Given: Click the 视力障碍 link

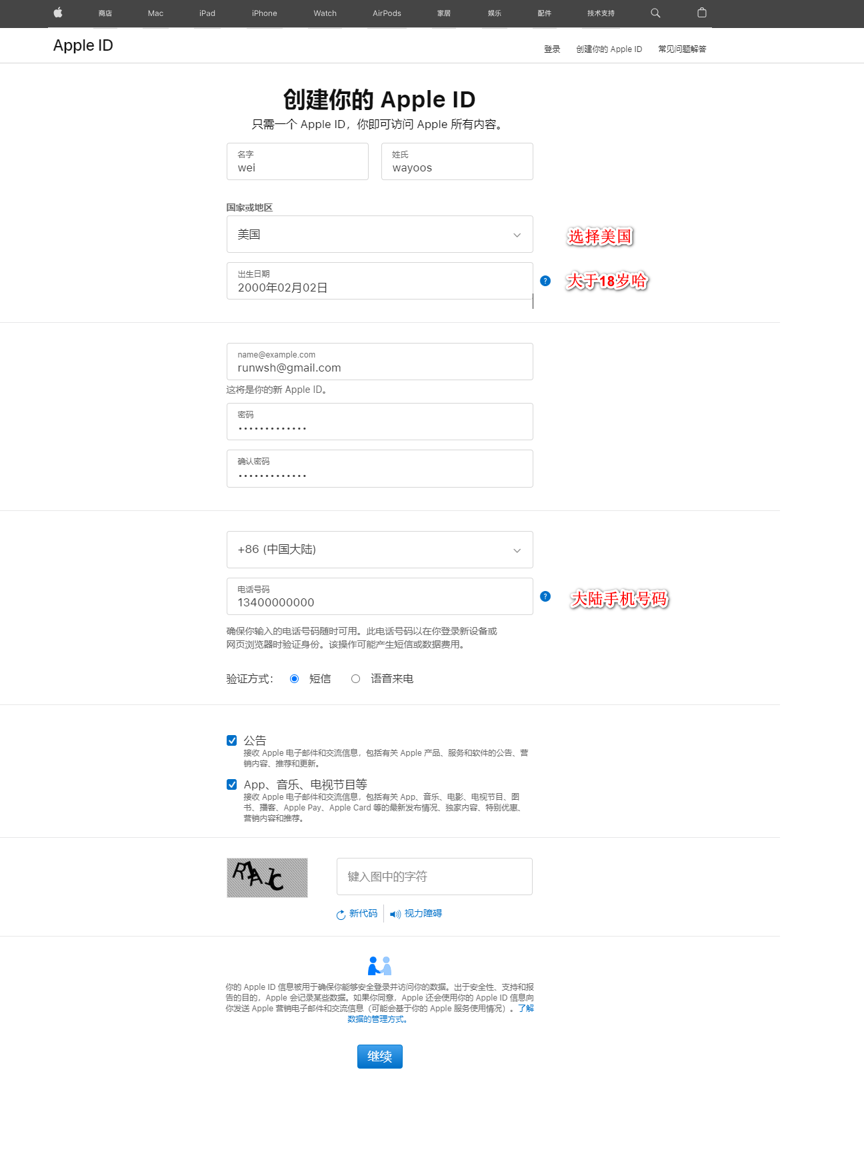Looking at the screenshot, I should 423,913.
